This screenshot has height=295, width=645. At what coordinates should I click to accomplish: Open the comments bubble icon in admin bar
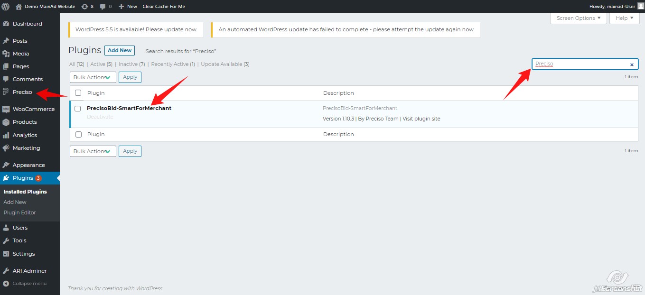coord(103,7)
